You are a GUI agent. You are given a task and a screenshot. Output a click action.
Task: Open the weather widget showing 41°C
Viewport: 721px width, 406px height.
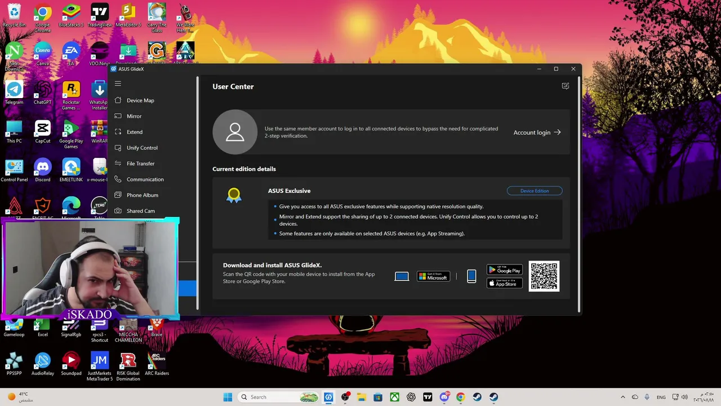[20, 397]
